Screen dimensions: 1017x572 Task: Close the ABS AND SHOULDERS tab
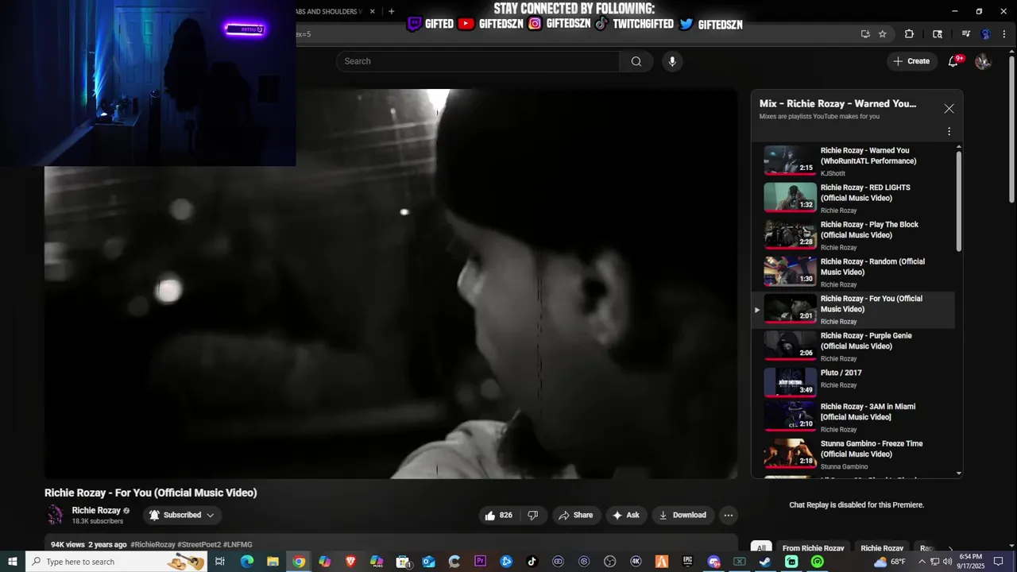(373, 11)
